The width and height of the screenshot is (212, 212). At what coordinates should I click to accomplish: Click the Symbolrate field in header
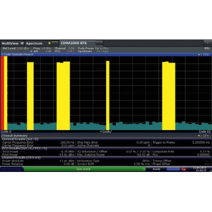coord(93,51)
